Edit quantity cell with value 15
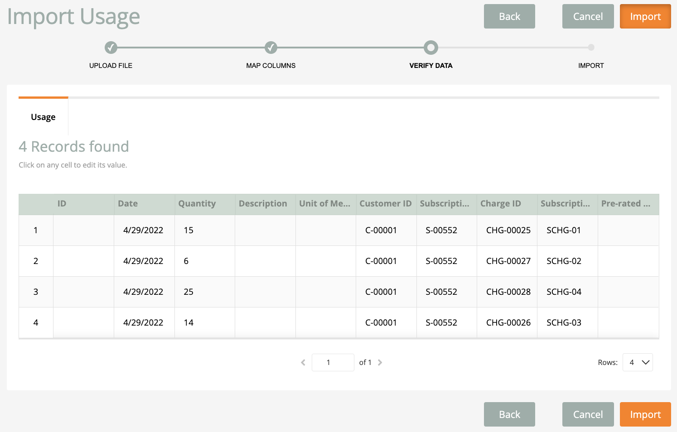 coord(205,230)
